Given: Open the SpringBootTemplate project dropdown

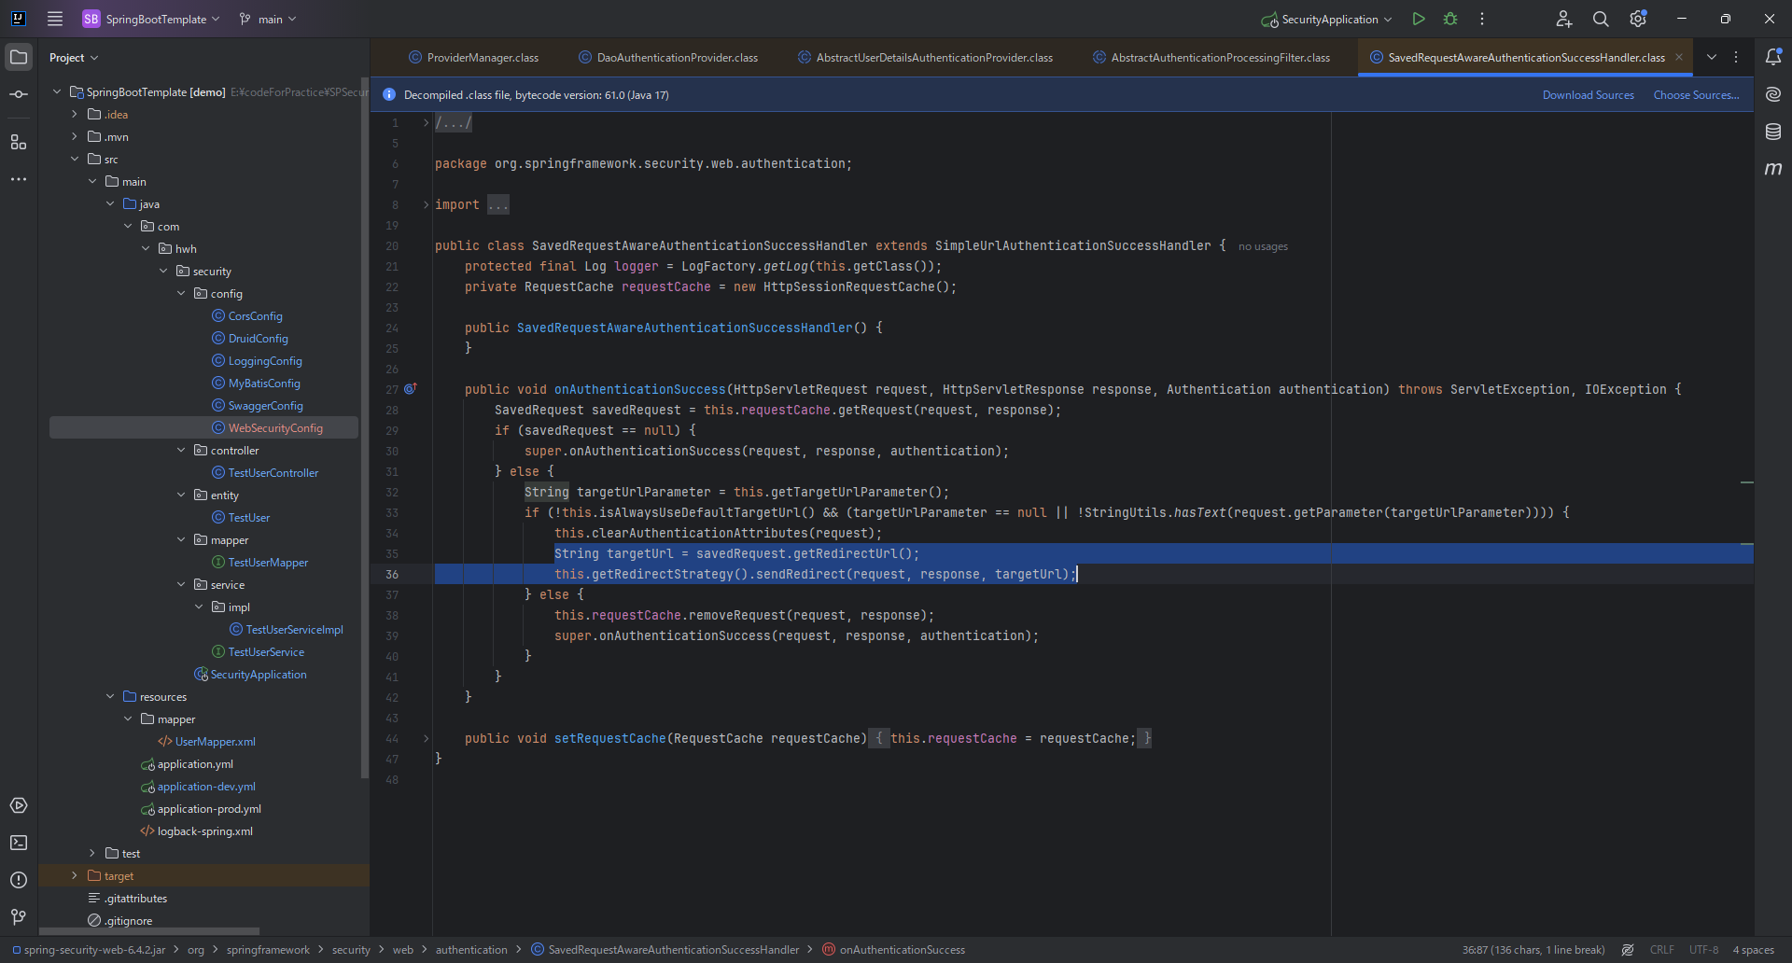Looking at the screenshot, I should coord(152,19).
